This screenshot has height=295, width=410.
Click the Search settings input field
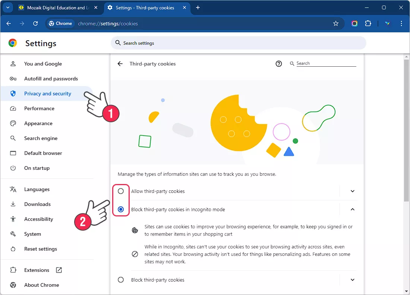(x=239, y=43)
